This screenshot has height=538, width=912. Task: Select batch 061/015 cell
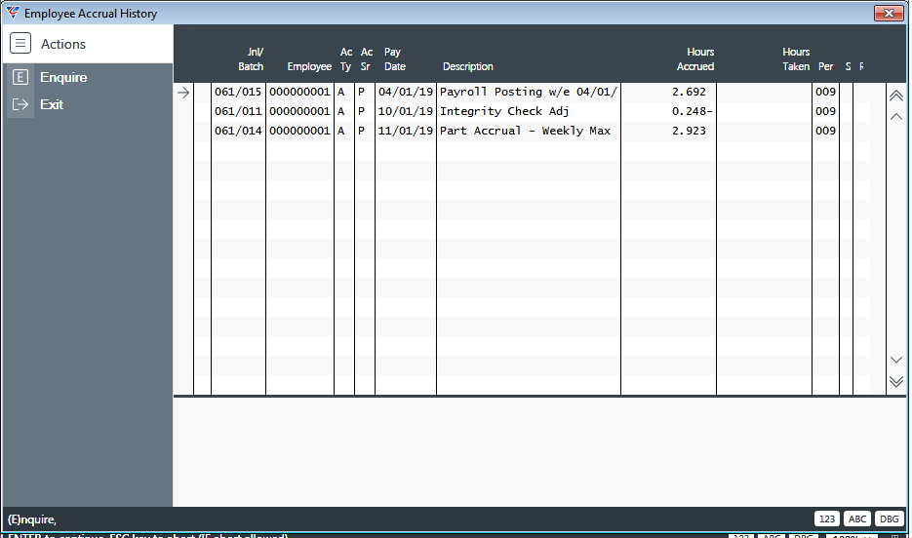pos(238,92)
